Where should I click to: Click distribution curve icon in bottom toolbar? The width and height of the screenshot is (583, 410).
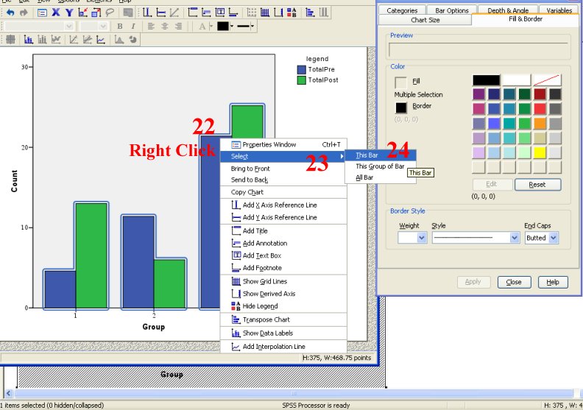pos(119,40)
